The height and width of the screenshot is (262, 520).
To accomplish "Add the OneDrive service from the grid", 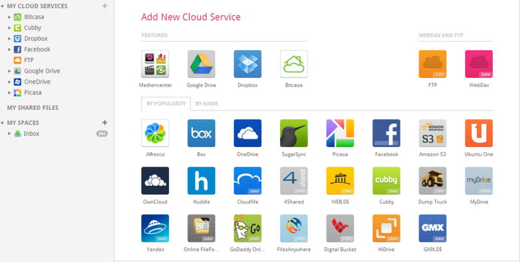I will tap(248, 133).
